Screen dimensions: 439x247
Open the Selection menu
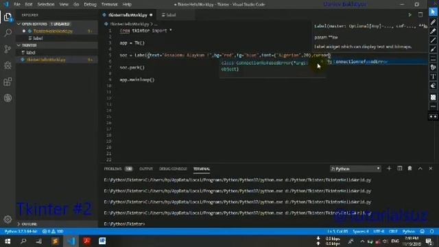(x=46, y=4)
